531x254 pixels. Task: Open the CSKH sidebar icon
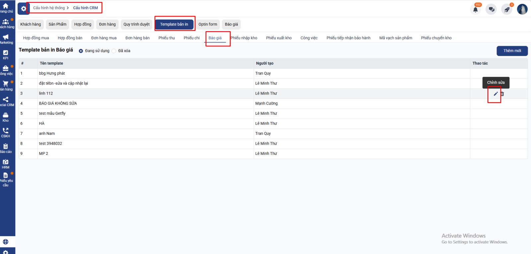(6, 133)
